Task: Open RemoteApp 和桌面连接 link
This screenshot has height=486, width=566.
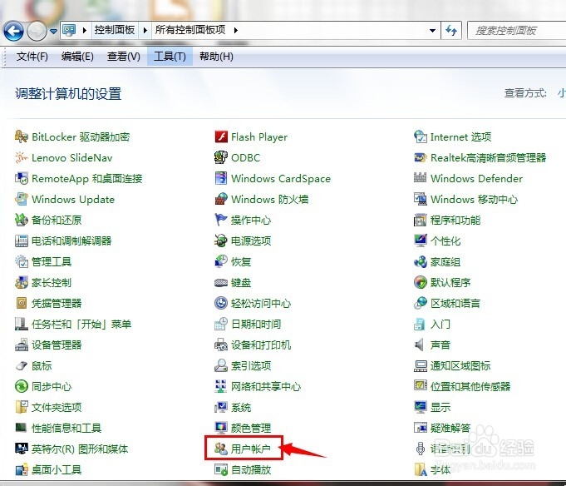Action: pos(87,179)
